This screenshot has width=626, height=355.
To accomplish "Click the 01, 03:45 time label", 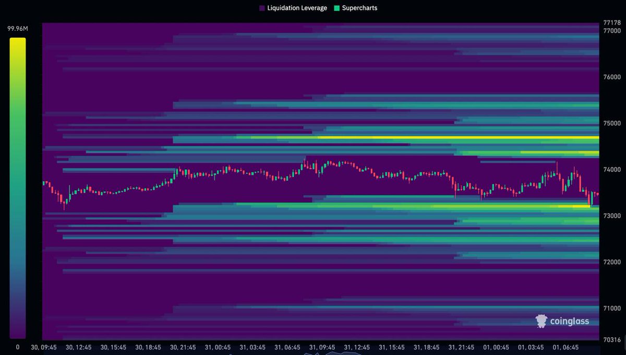I will click(532, 347).
